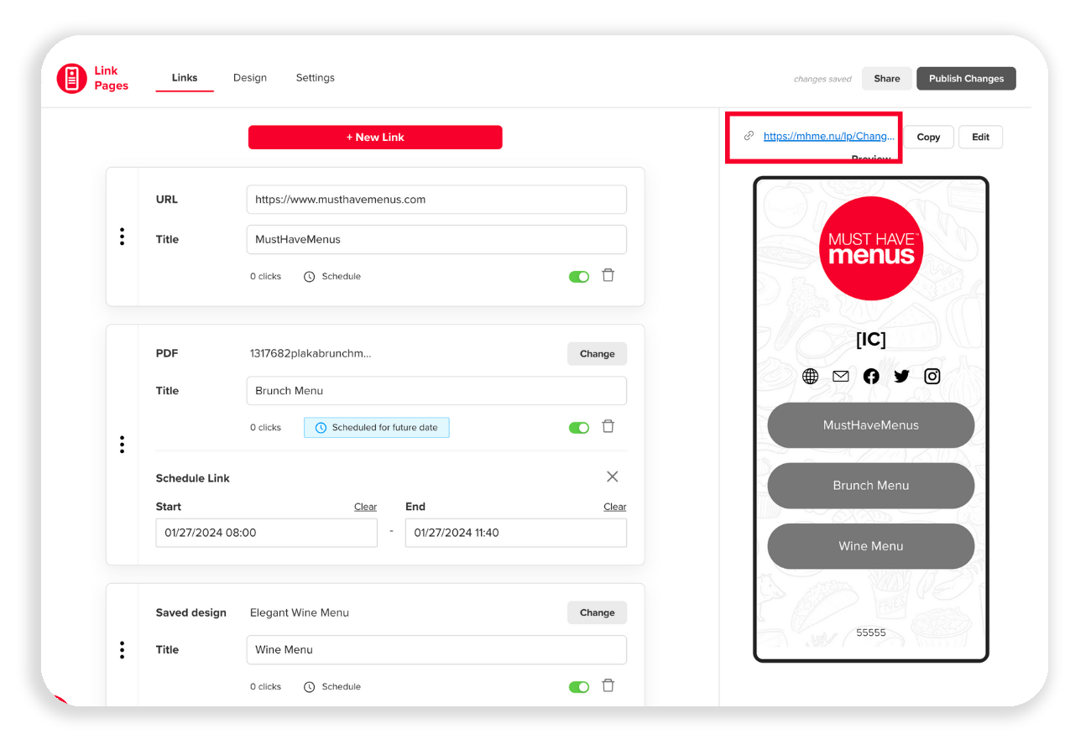
Task: Click Wine Menu button in phone preview
Action: coord(871,546)
